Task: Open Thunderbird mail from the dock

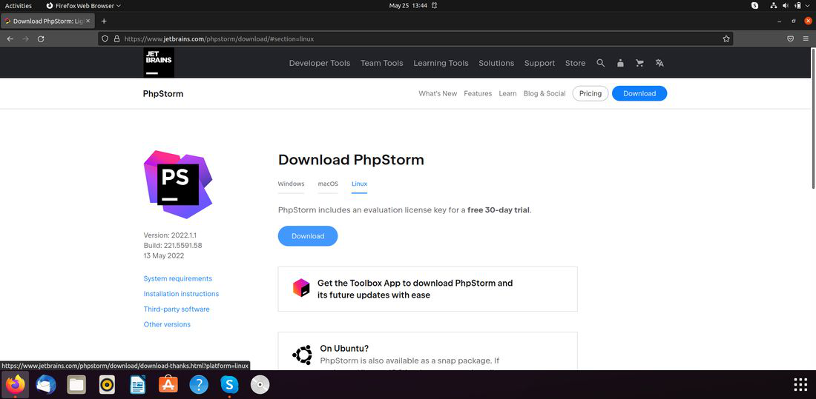Action: tap(46, 385)
